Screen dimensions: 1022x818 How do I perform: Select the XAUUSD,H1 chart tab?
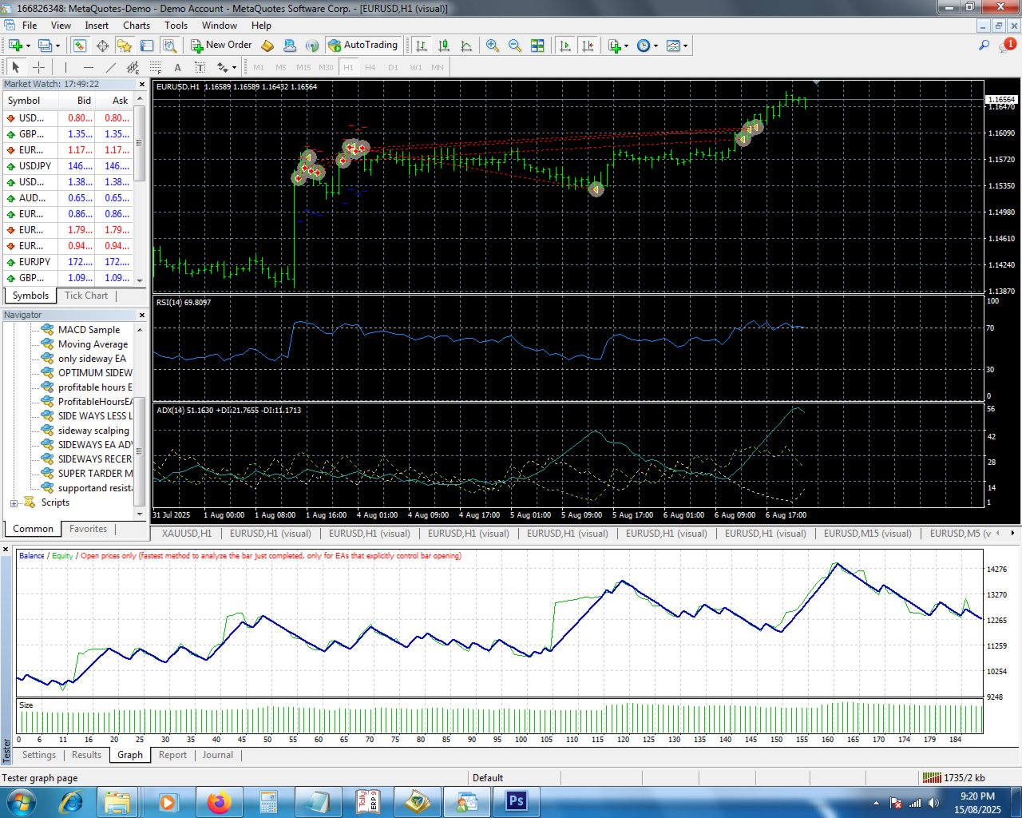(187, 533)
